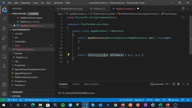Open the Testing flask view
192x108 pixels.
point(4,66)
